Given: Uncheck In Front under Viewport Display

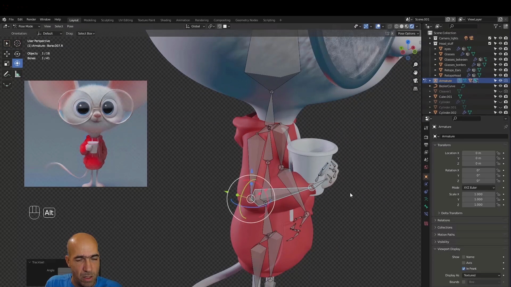Looking at the screenshot, I should (x=464, y=269).
